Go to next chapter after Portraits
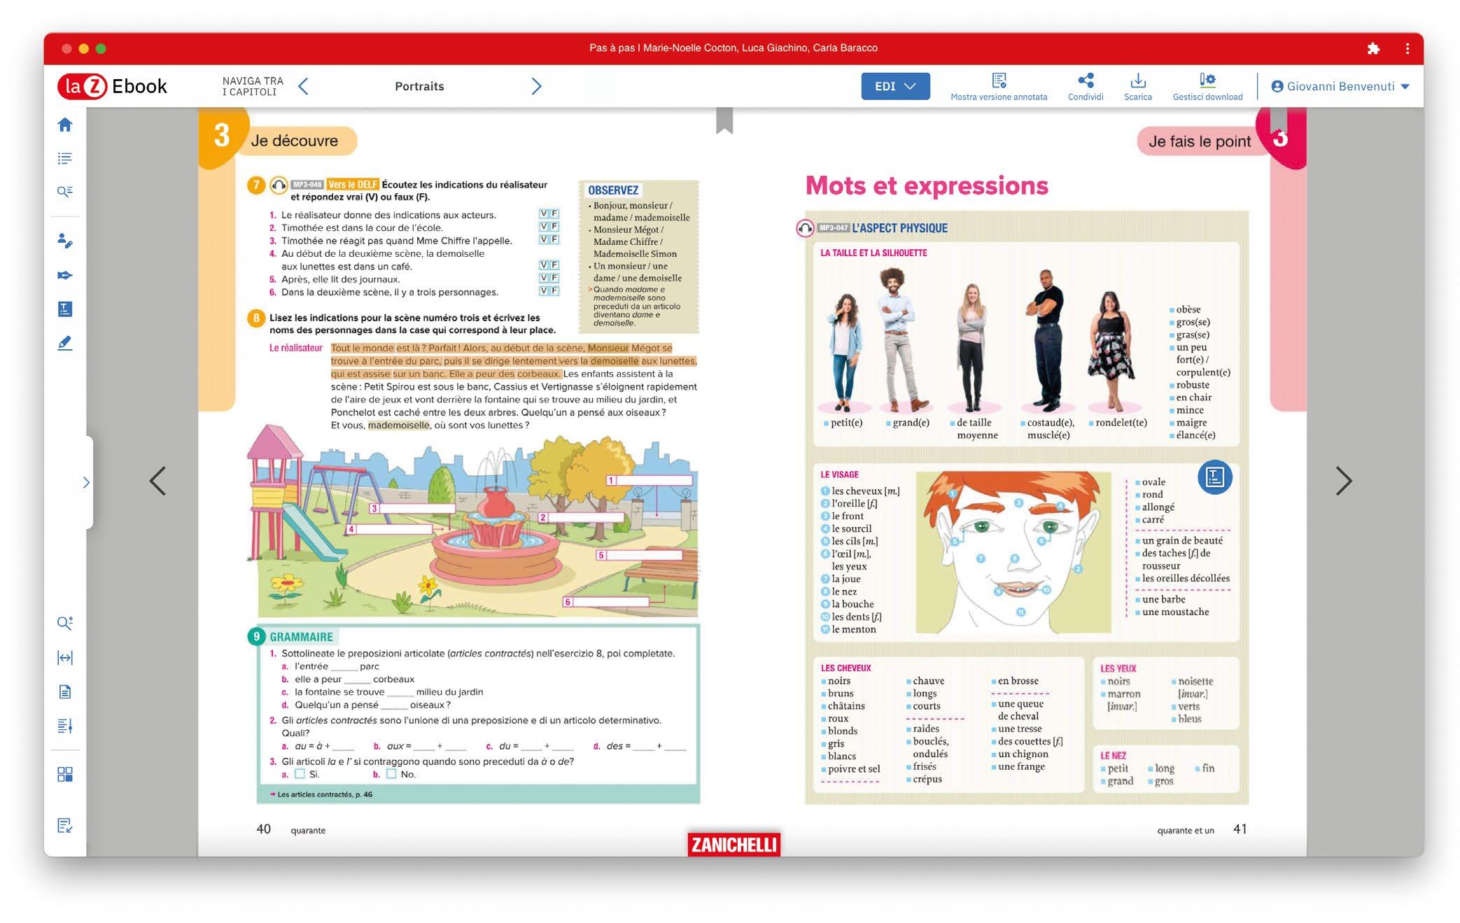 point(536,86)
